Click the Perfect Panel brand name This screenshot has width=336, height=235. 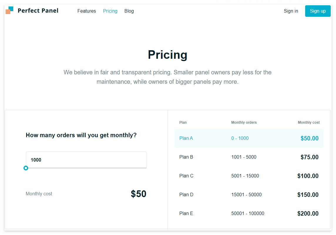coord(38,11)
